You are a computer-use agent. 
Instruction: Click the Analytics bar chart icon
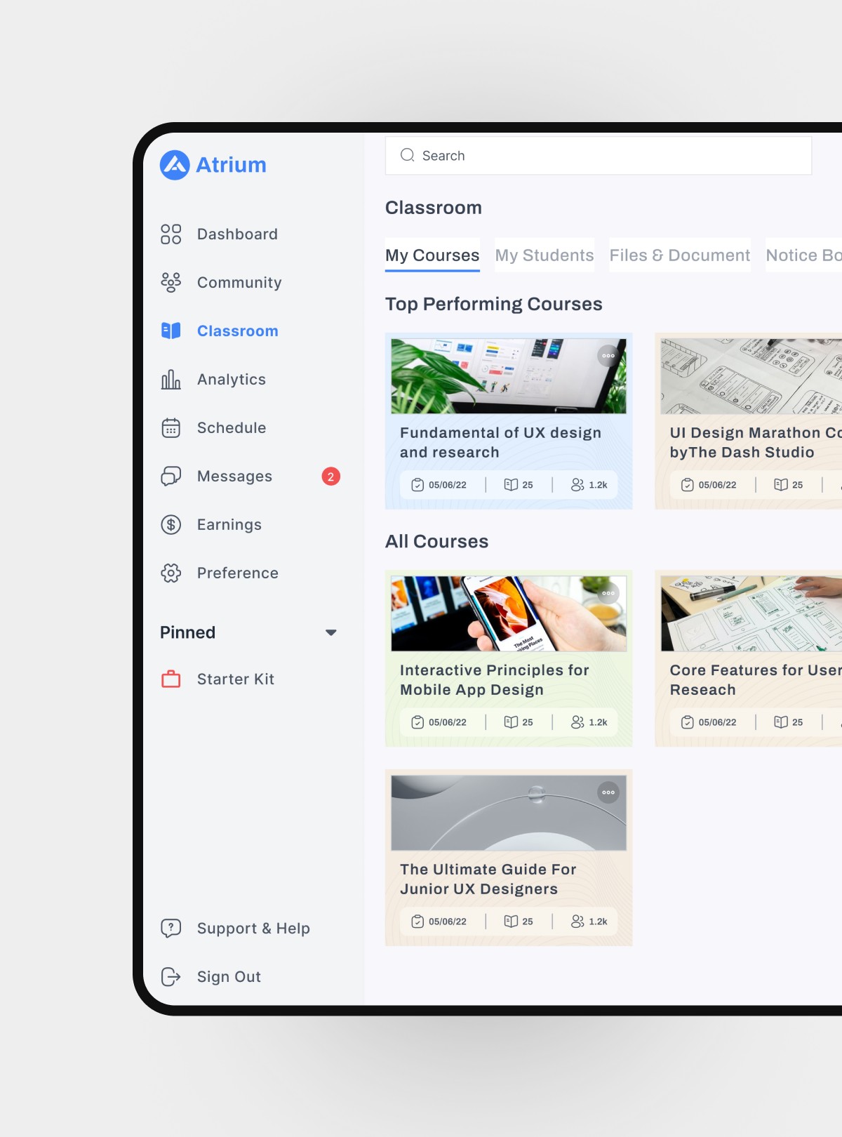[x=171, y=380]
